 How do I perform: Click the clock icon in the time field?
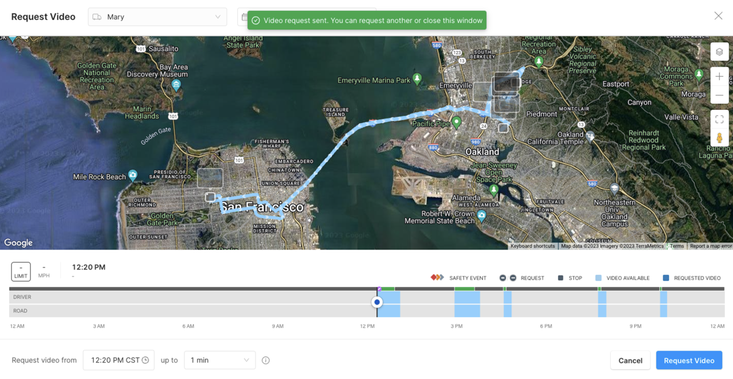tap(146, 360)
